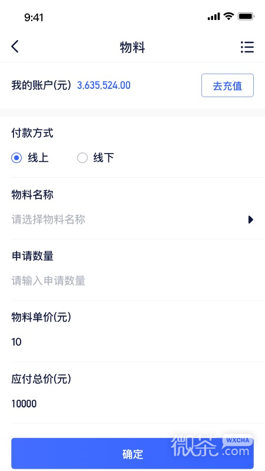Screen dimensions: 265x471
Task: Focus the 请输入申请数量 input field
Action: (132, 281)
